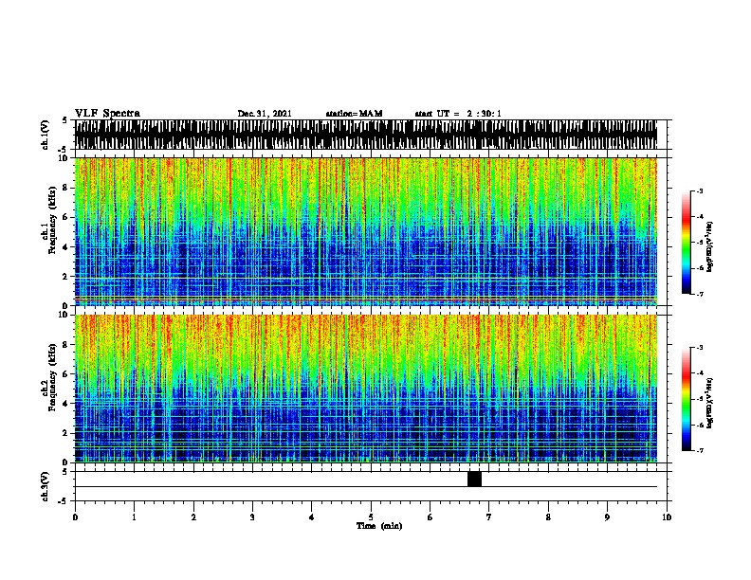Click time axis tick label "5"
Image resolution: width=751 pixels, height=580 pixels.
[x=371, y=517]
